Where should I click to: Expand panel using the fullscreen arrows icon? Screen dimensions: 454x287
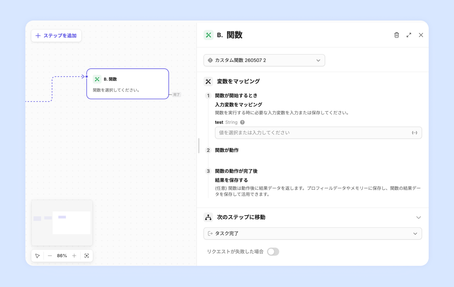[x=409, y=35]
